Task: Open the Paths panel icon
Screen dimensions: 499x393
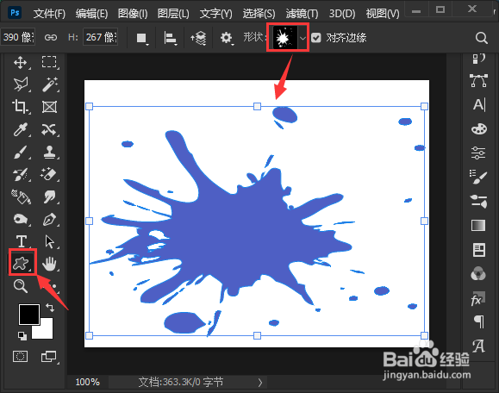Action: (478, 81)
